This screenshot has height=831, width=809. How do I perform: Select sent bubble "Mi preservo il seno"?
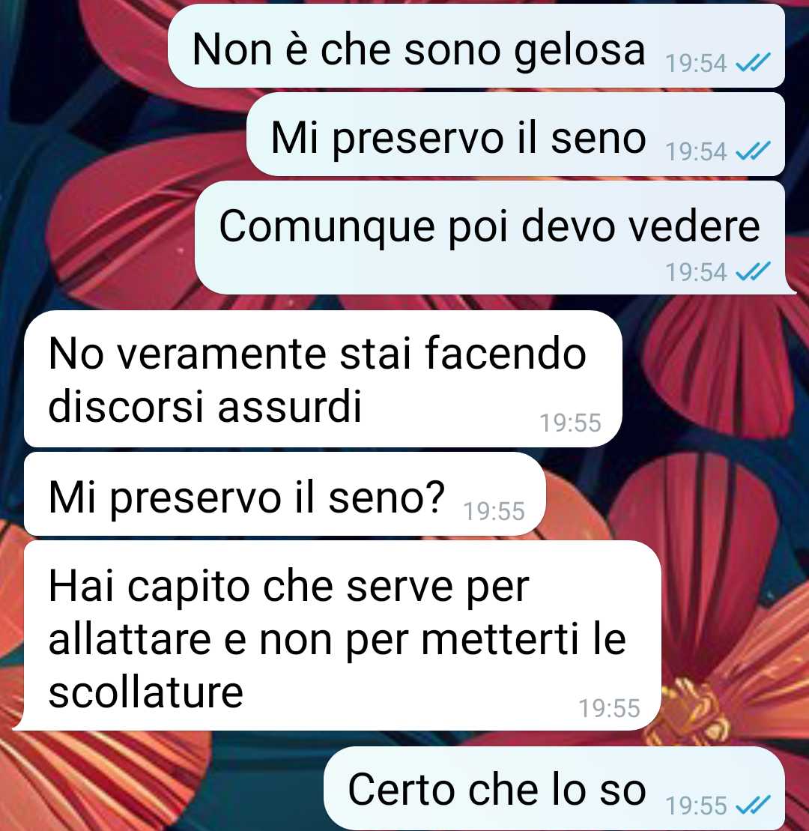coord(515,134)
